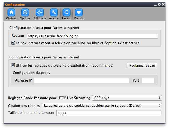Click the Adresse IP proxy field
The height and width of the screenshot is (129, 169).
[x=81, y=81]
